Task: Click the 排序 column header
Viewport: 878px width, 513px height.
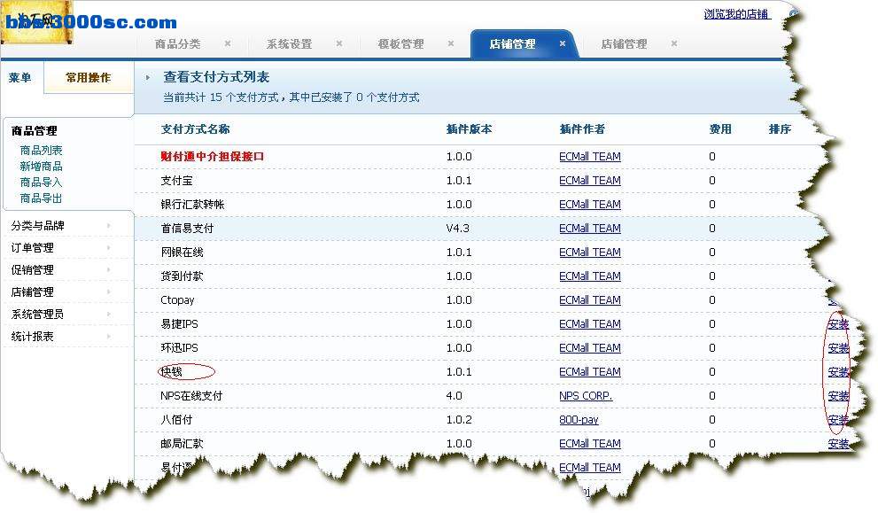Action: [x=780, y=129]
